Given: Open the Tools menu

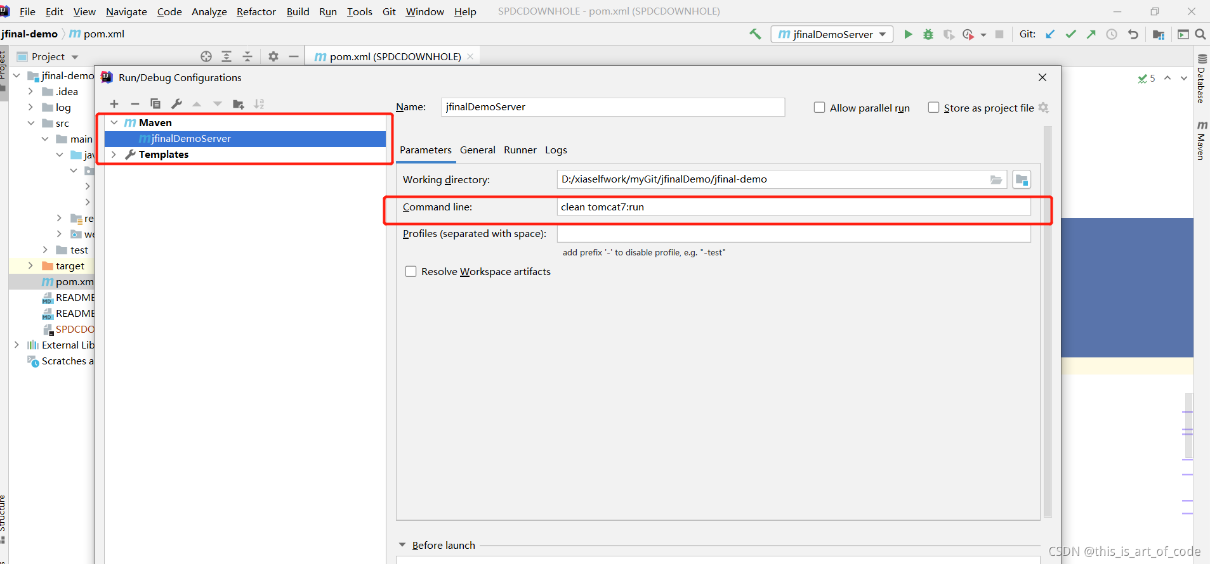Looking at the screenshot, I should click(359, 11).
